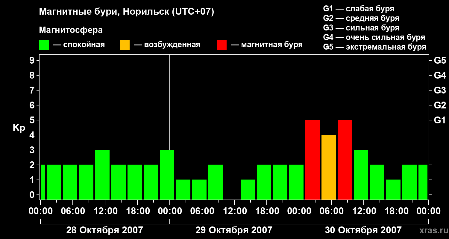Click the G1 label on the right axis
The width and height of the screenshot is (449, 239).
click(x=440, y=120)
